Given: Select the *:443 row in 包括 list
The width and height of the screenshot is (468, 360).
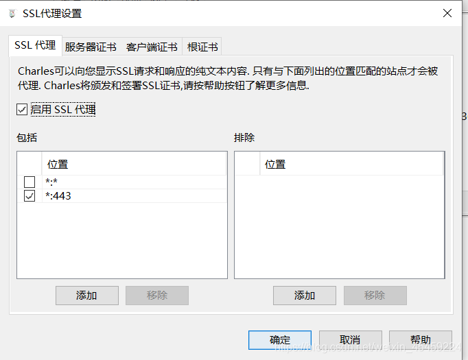Looking at the screenshot, I should click(122, 196).
